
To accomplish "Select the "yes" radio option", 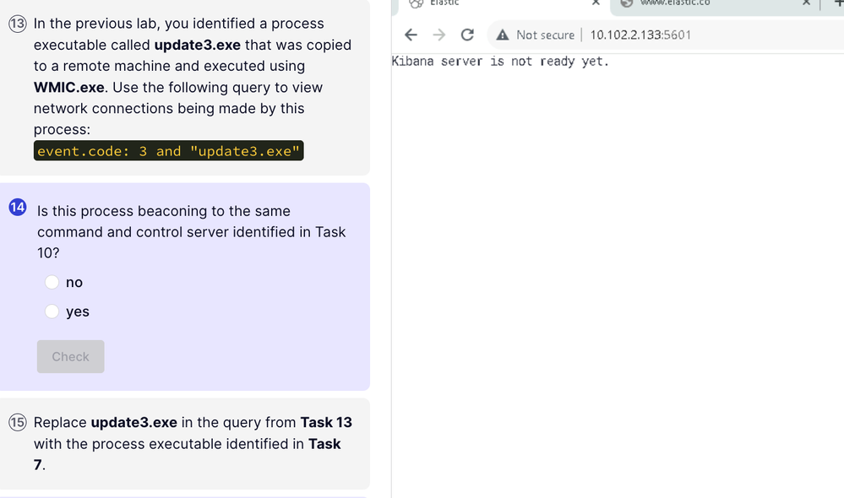I will (52, 311).
